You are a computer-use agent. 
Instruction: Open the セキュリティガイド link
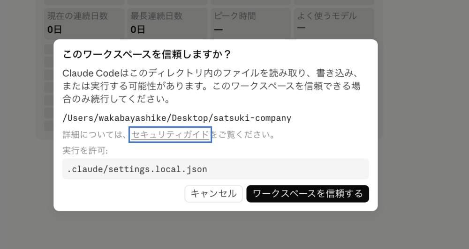pyautogui.click(x=170, y=135)
